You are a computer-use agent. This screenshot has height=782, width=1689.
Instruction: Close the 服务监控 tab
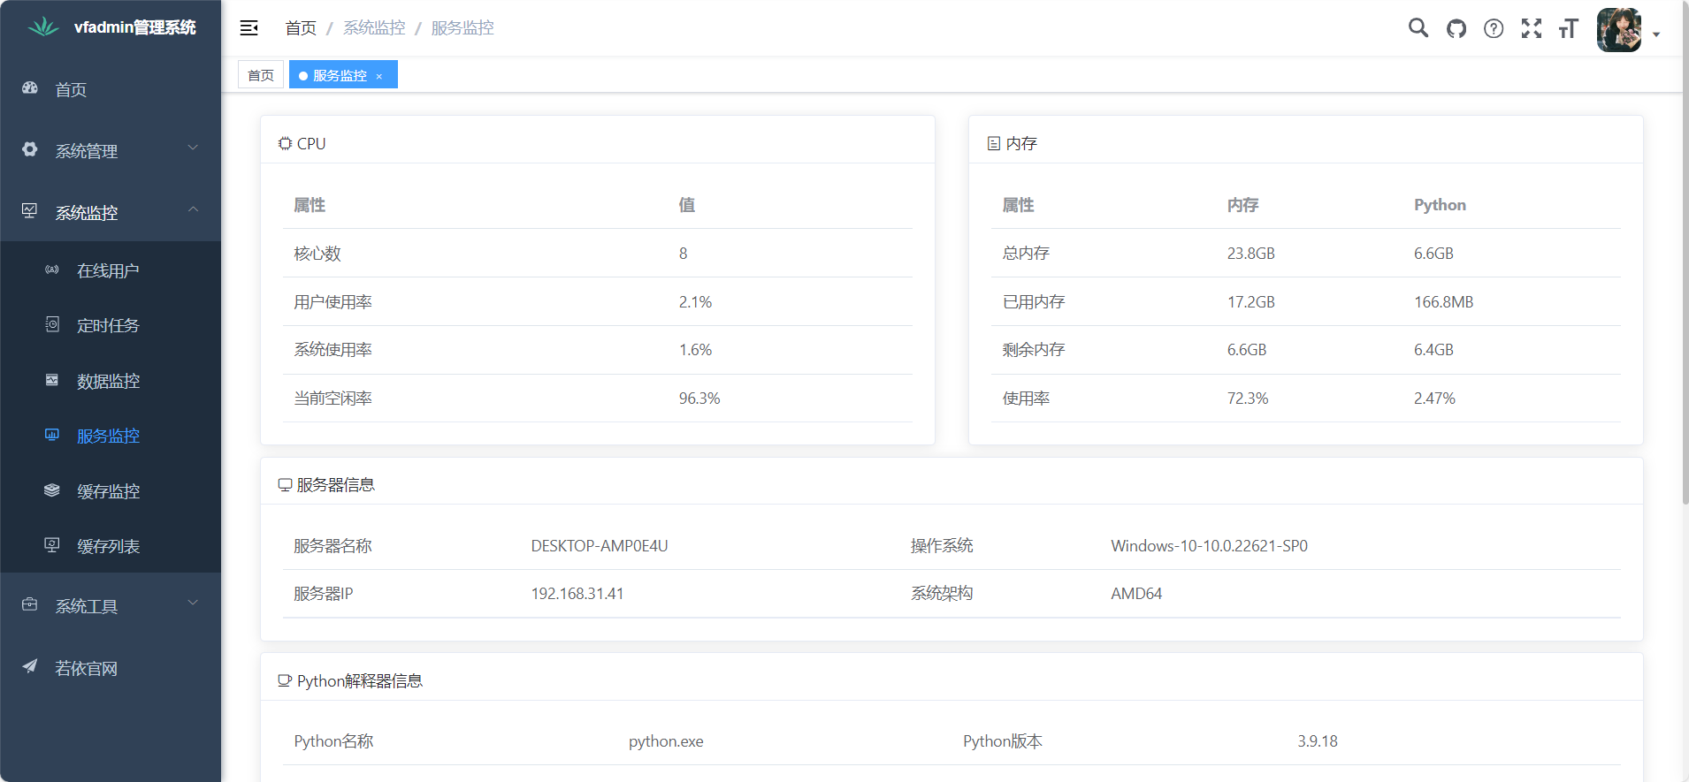pos(379,76)
